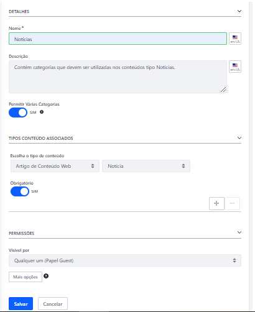
Task: Open the Notícia subtype dropdown
Action: point(146,166)
